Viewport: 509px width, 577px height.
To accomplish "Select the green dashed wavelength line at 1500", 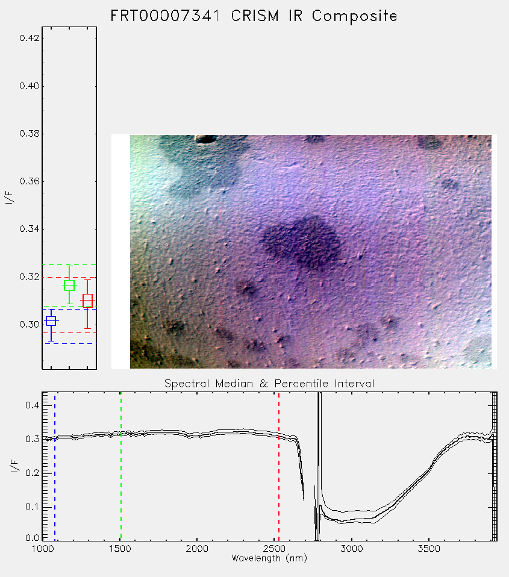I will coord(120,466).
